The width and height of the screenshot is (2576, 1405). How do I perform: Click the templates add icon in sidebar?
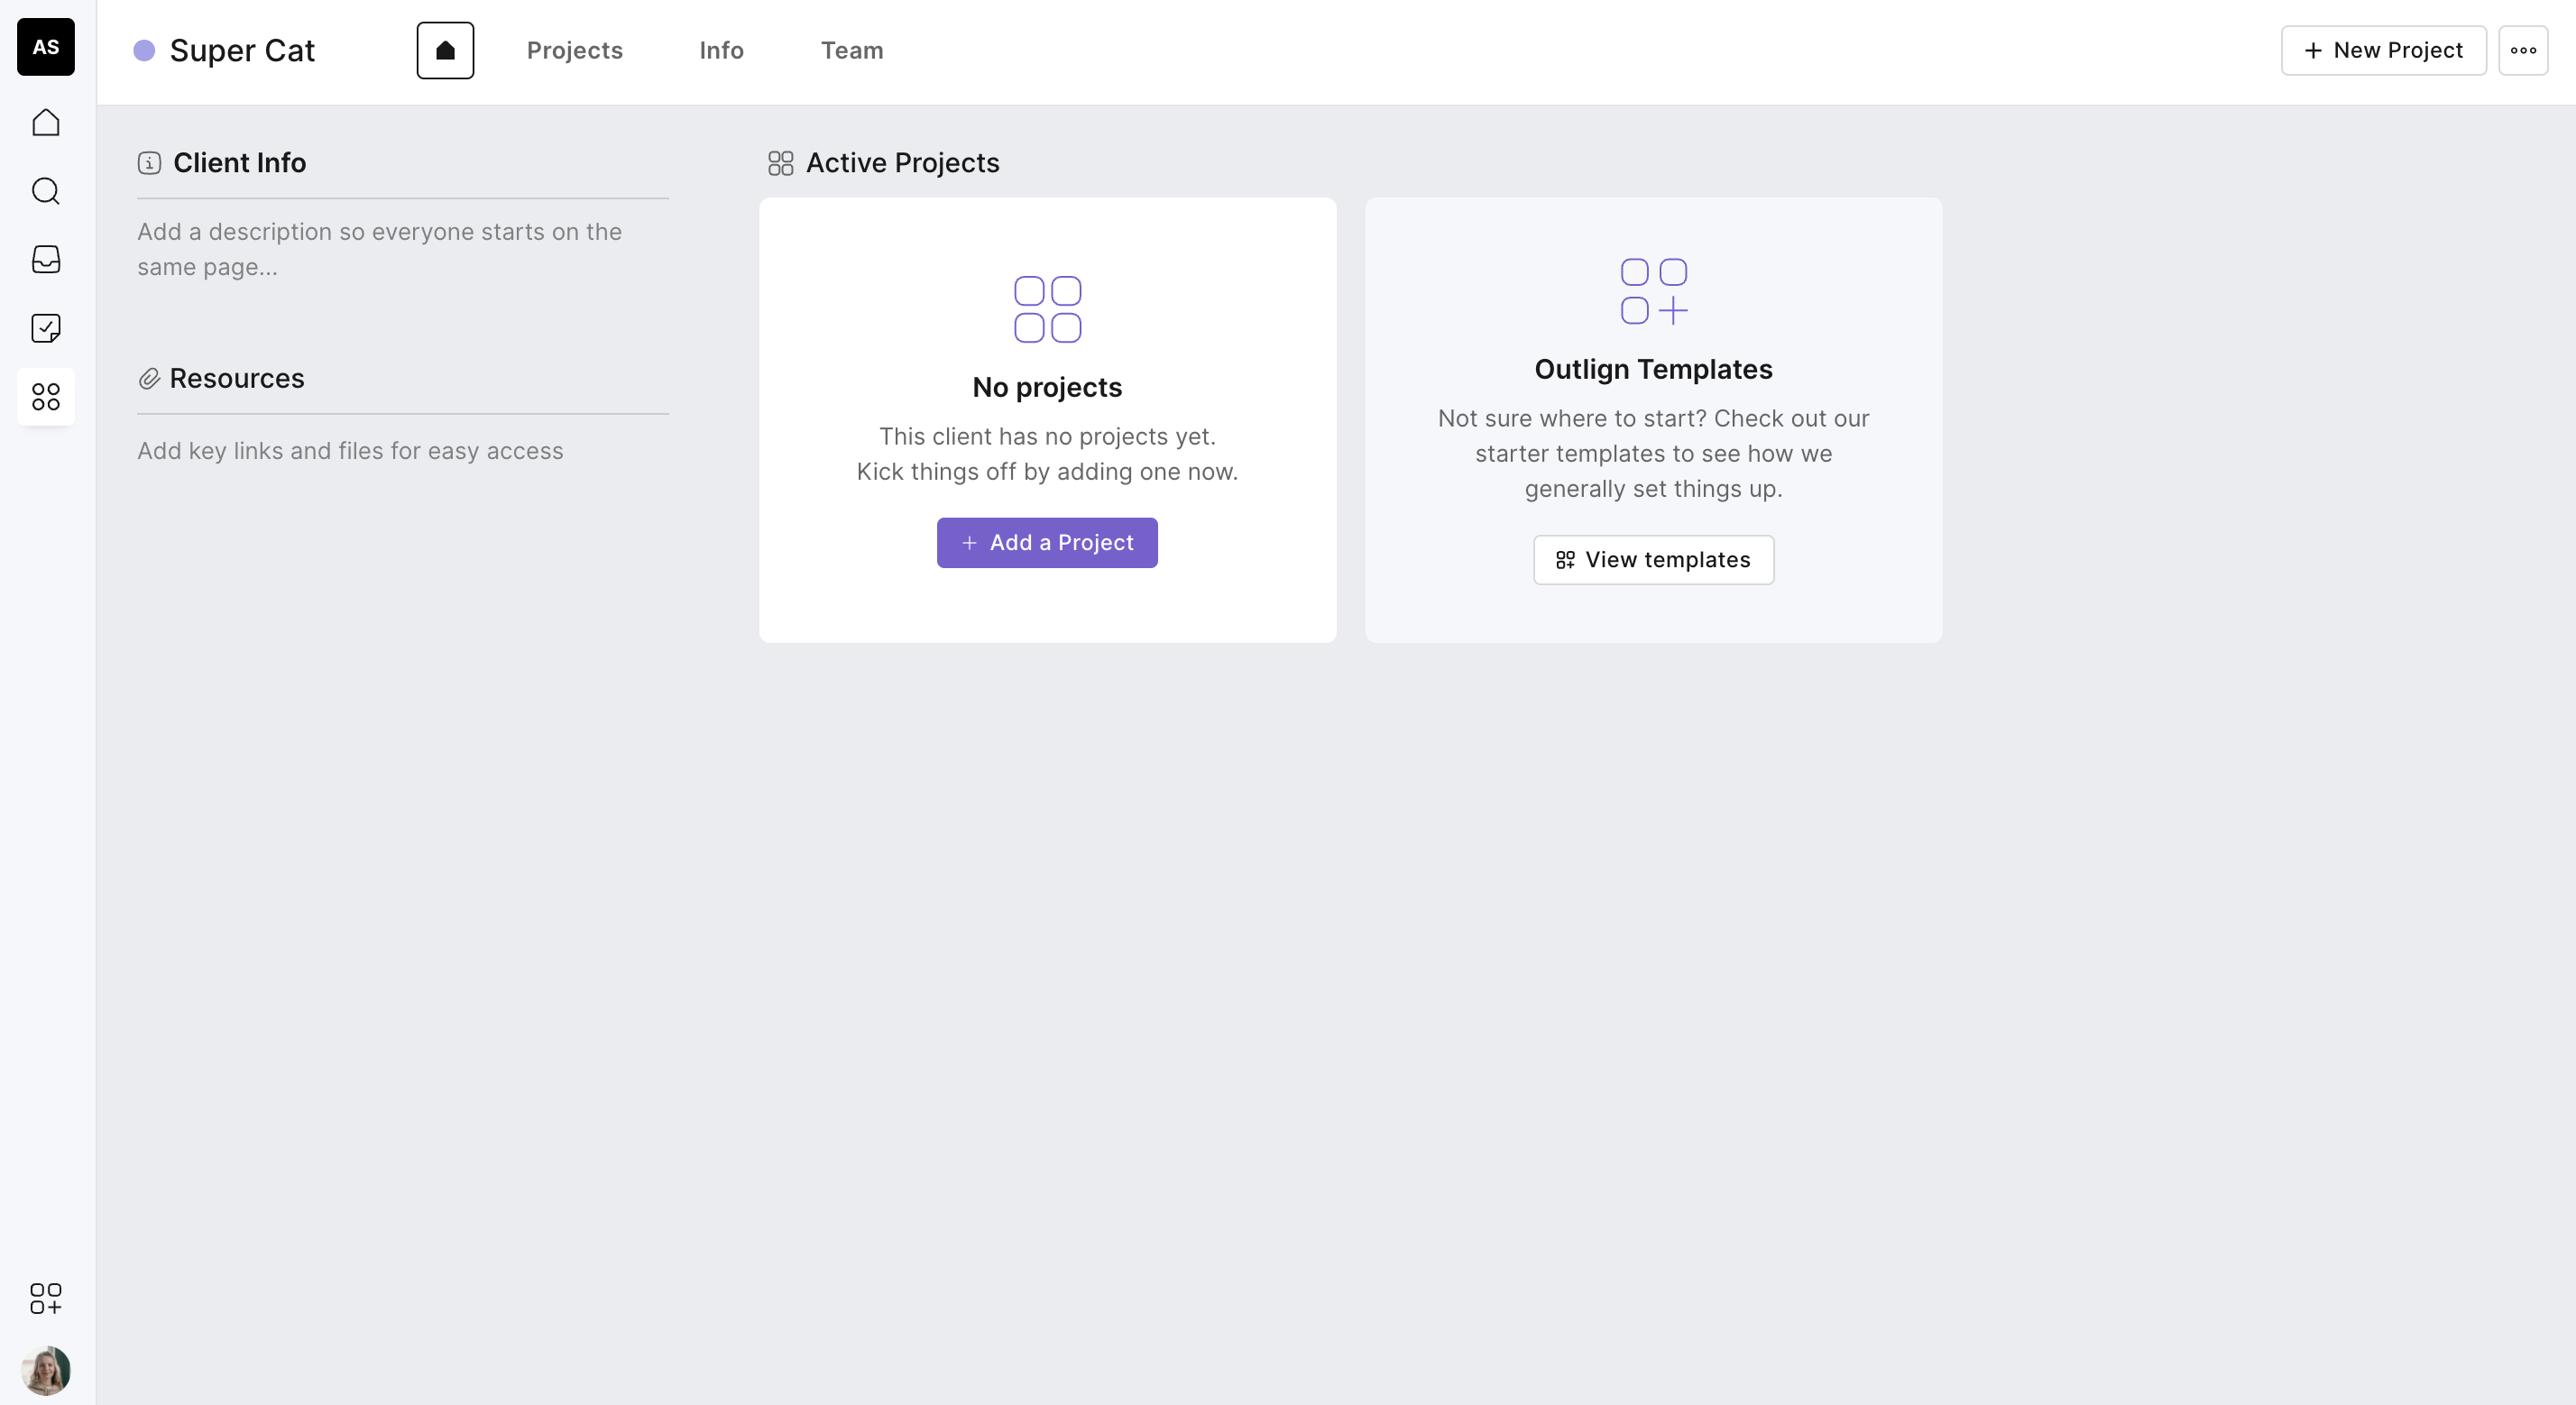pyautogui.click(x=46, y=1298)
